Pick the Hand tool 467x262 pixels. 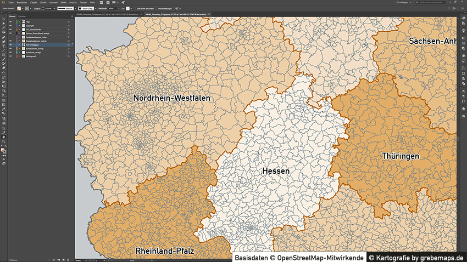4,136
